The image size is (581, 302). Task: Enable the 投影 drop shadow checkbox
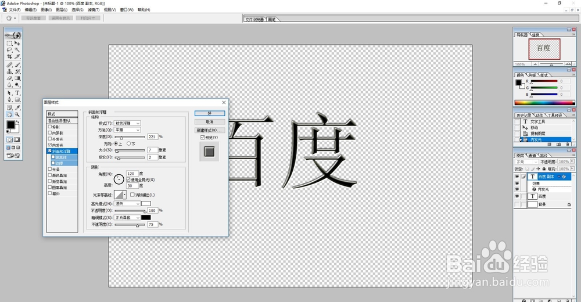pos(50,127)
